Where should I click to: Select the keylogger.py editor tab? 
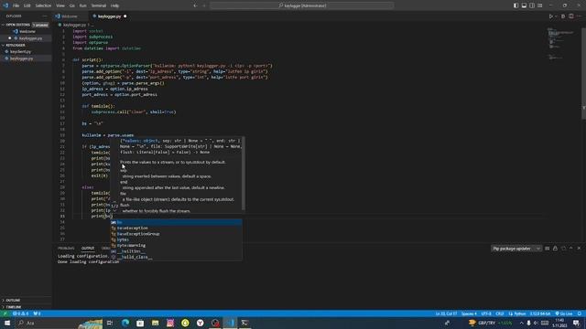[109, 16]
